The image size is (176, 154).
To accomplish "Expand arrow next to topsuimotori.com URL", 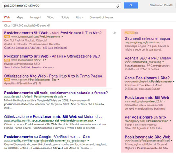I will point(62,36).
